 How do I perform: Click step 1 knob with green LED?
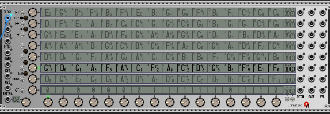coord(48,102)
